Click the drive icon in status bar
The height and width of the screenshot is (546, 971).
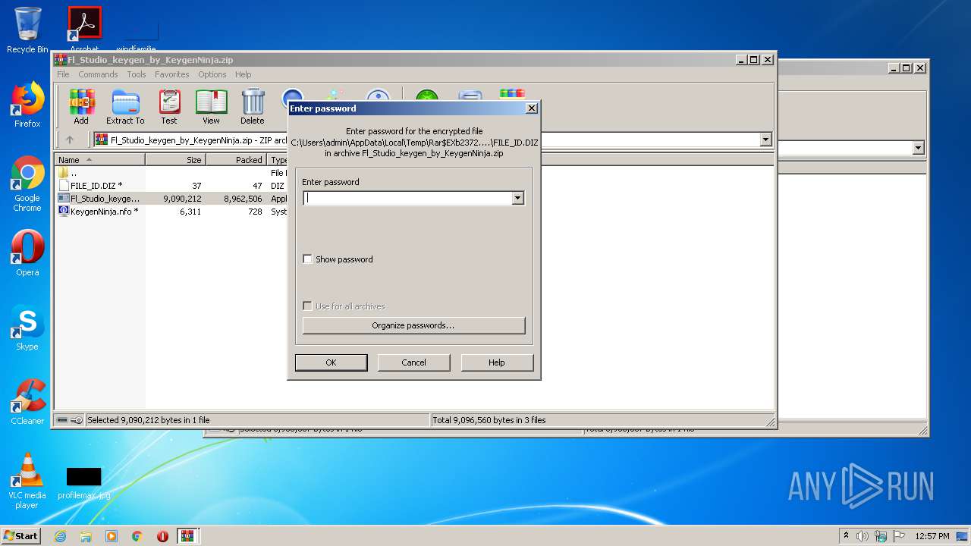coord(62,420)
